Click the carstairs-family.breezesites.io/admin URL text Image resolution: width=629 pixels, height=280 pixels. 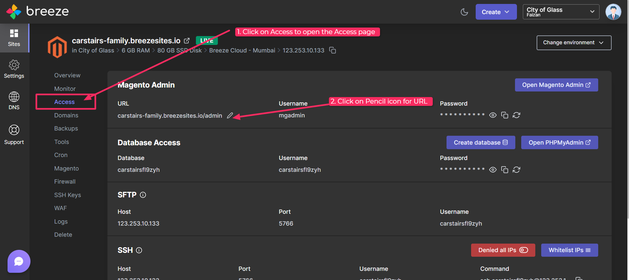(170, 116)
